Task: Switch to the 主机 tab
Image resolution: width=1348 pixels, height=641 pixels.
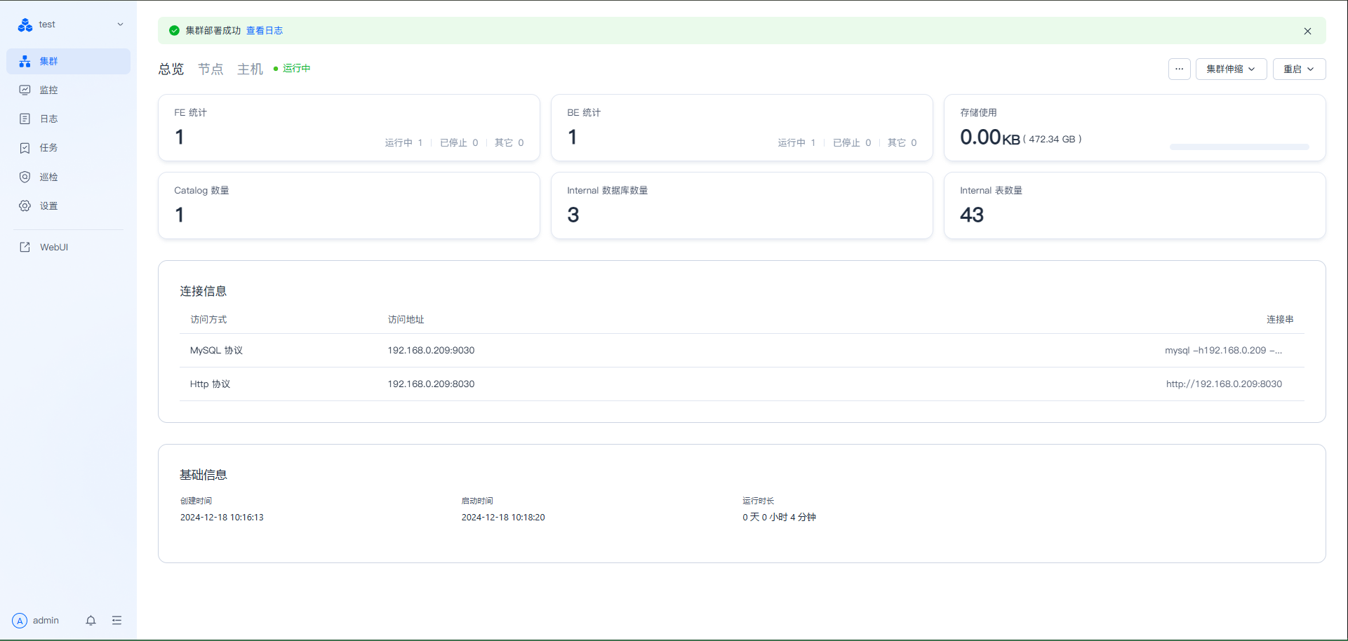Action: (x=250, y=69)
